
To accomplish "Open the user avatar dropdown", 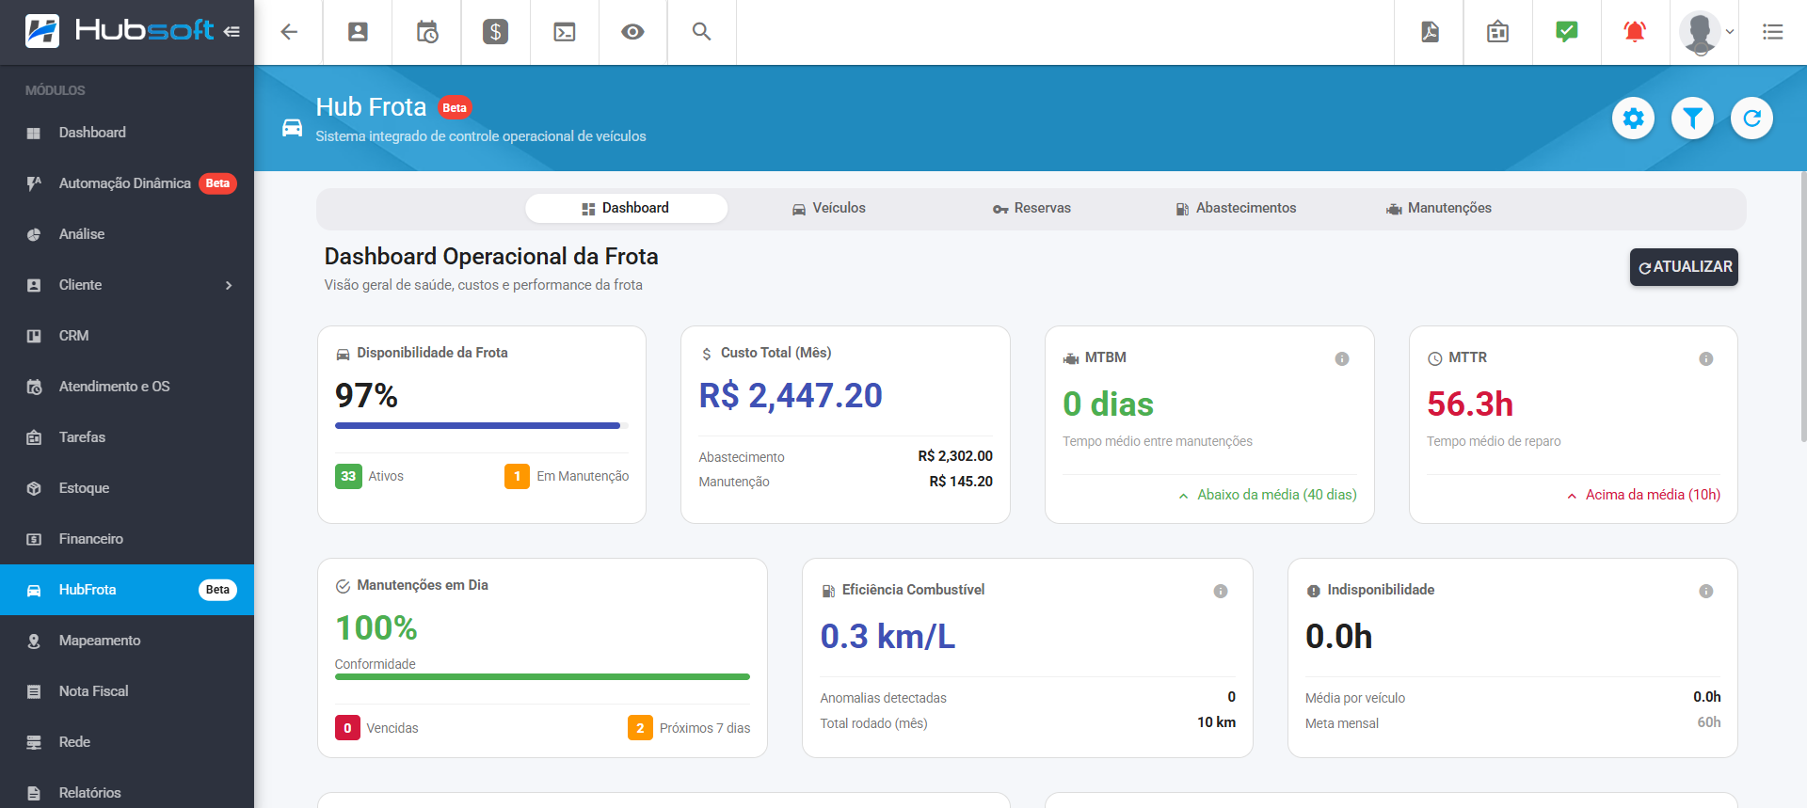I will coord(1705,32).
